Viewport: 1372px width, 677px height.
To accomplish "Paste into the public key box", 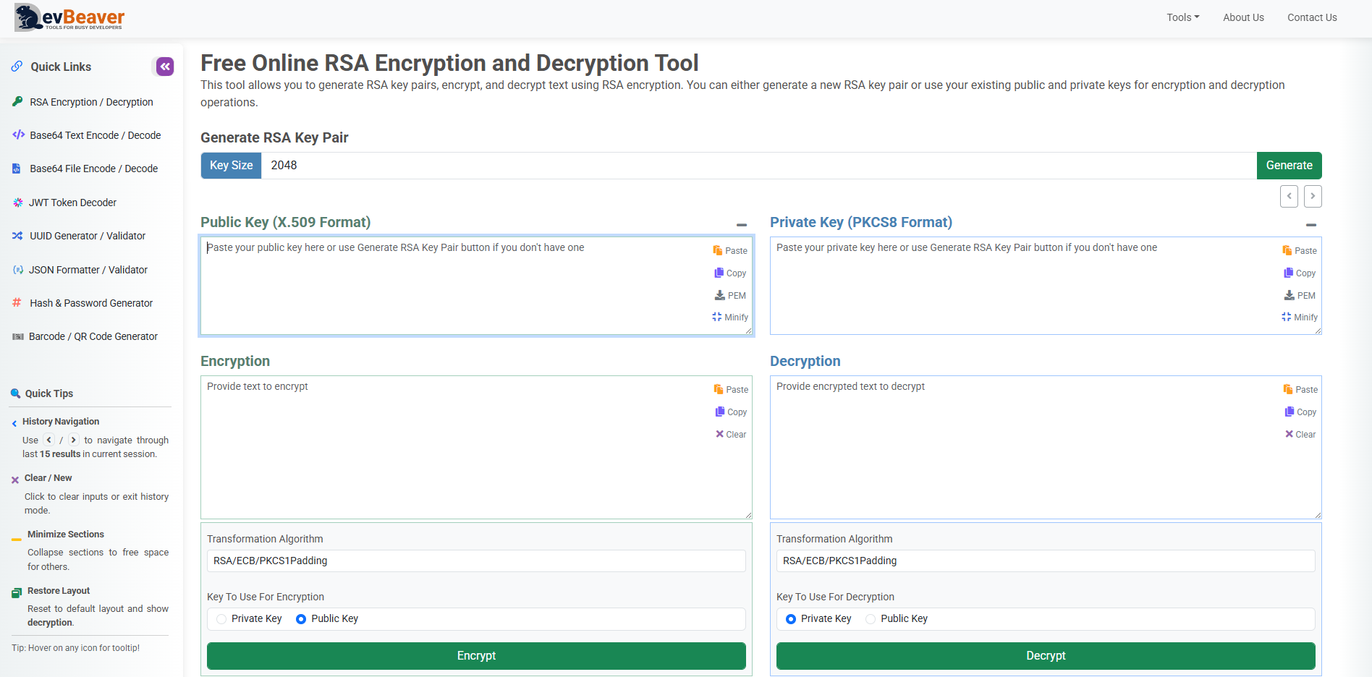I will pos(730,250).
